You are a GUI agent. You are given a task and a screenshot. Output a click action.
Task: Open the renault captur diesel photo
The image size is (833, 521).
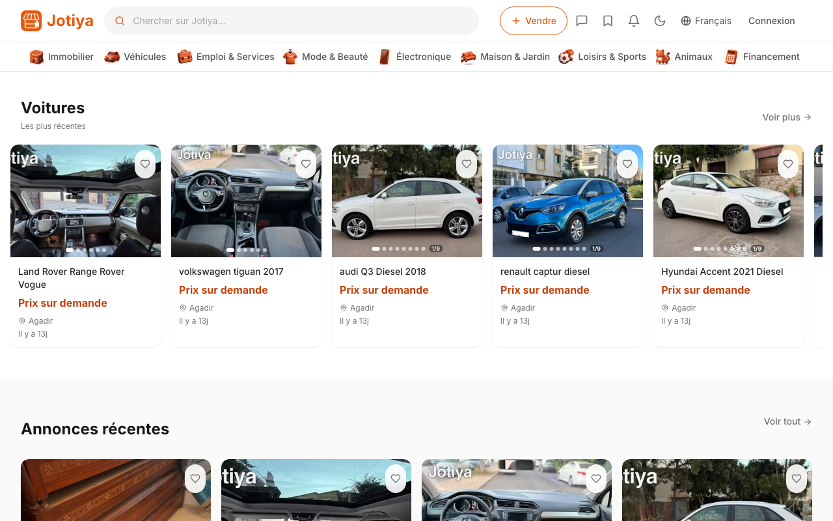[567, 201]
